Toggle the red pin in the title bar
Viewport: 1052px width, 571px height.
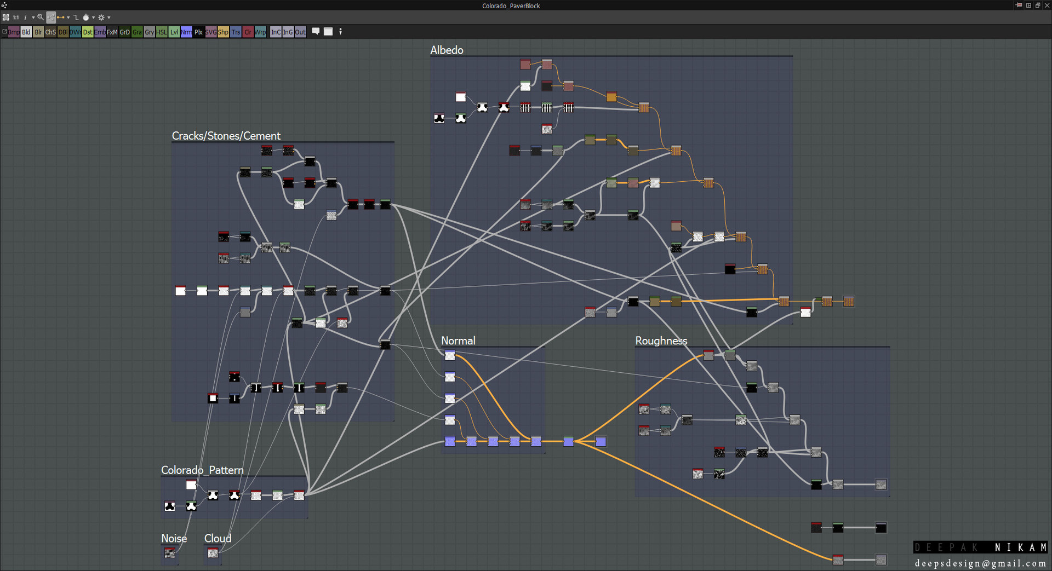pyautogui.click(x=1019, y=5)
